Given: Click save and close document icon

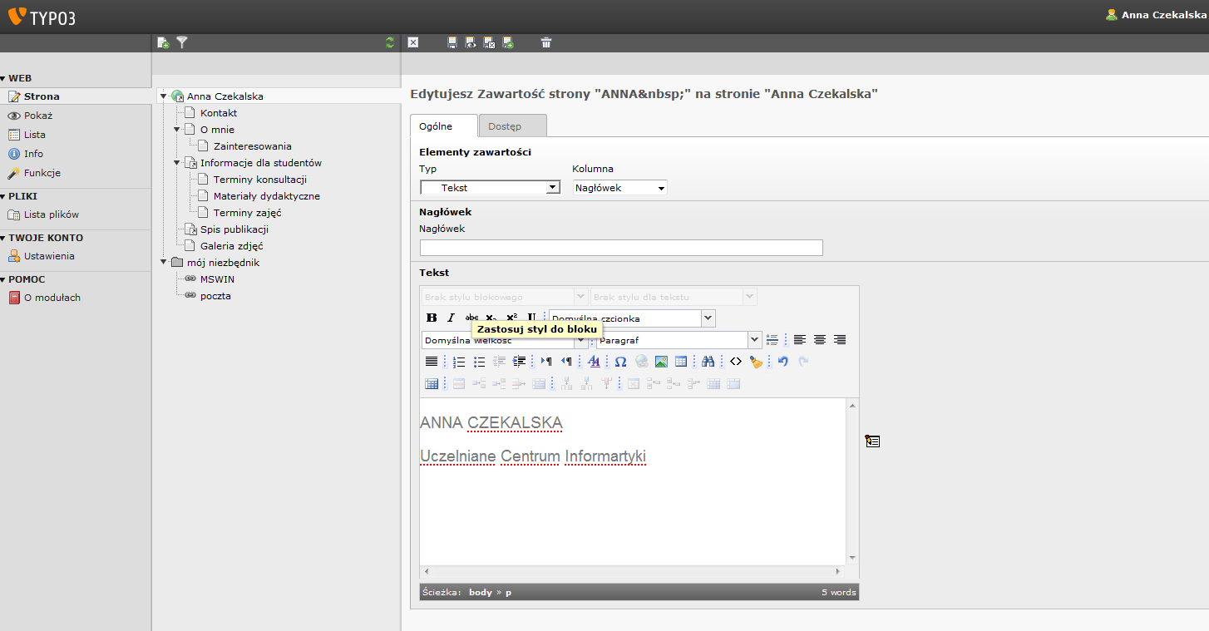Looking at the screenshot, I should coord(489,42).
